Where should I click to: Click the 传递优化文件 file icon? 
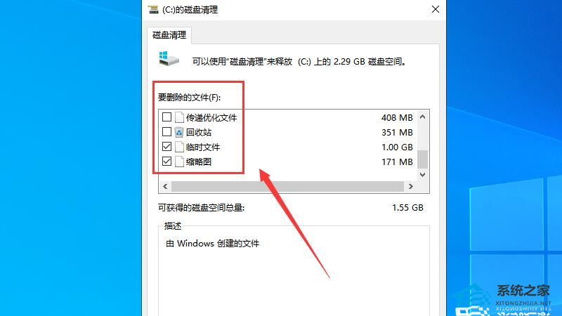tap(180, 117)
